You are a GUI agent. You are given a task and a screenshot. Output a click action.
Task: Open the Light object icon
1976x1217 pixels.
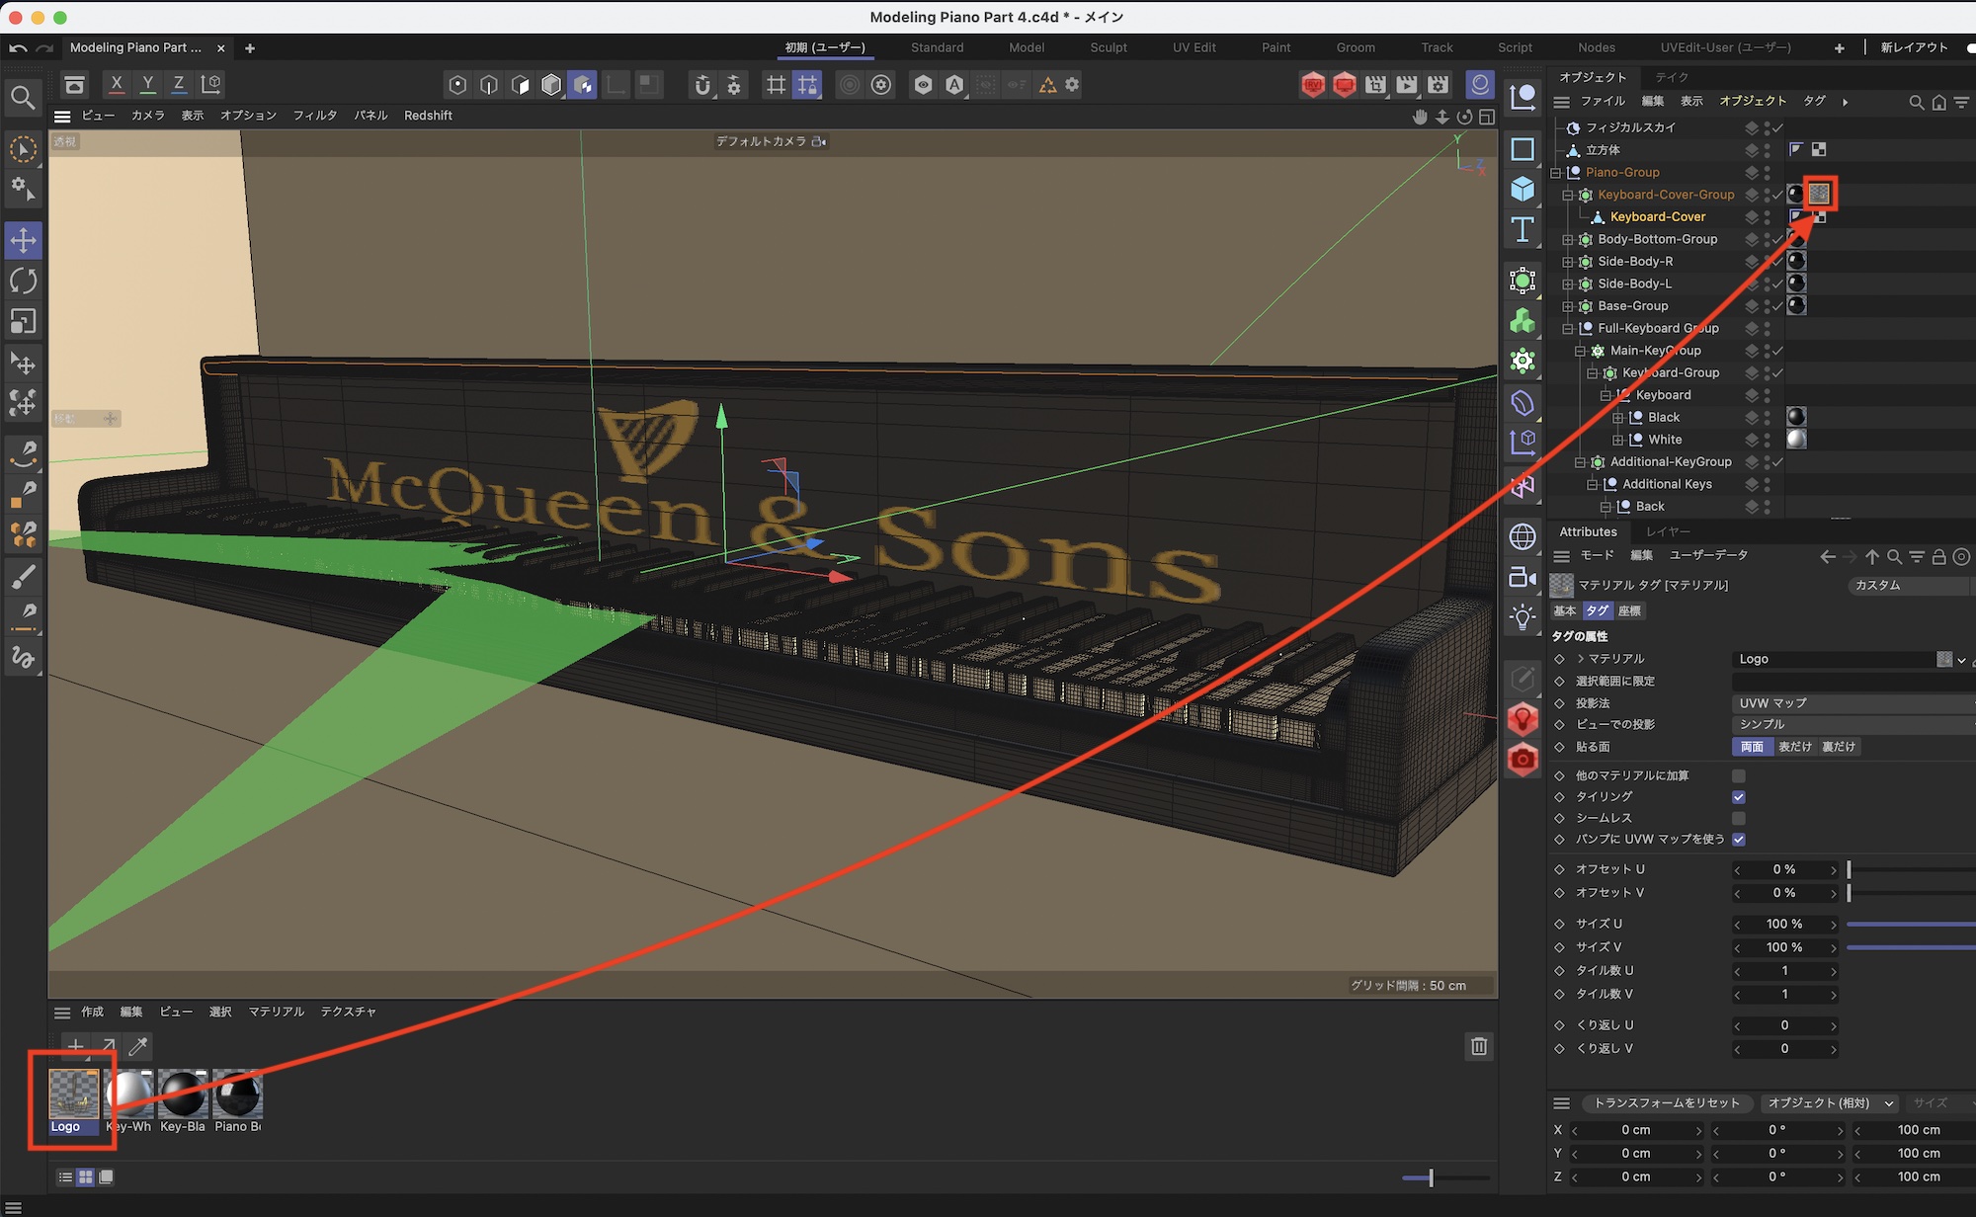pos(1523,618)
